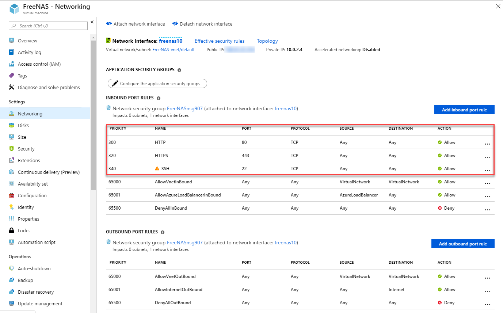Click the Detach network interface icon
This screenshot has height=313, width=503.
coord(175,23)
